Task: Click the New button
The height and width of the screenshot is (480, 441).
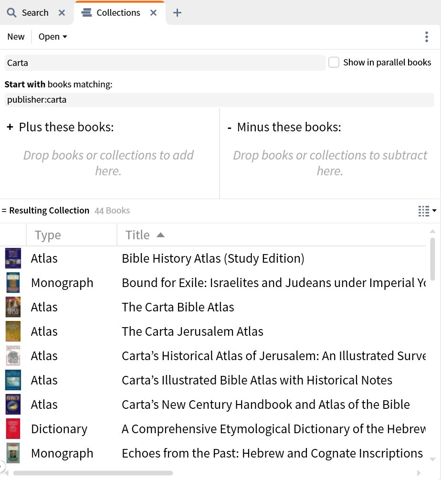Action: click(16, 37)
